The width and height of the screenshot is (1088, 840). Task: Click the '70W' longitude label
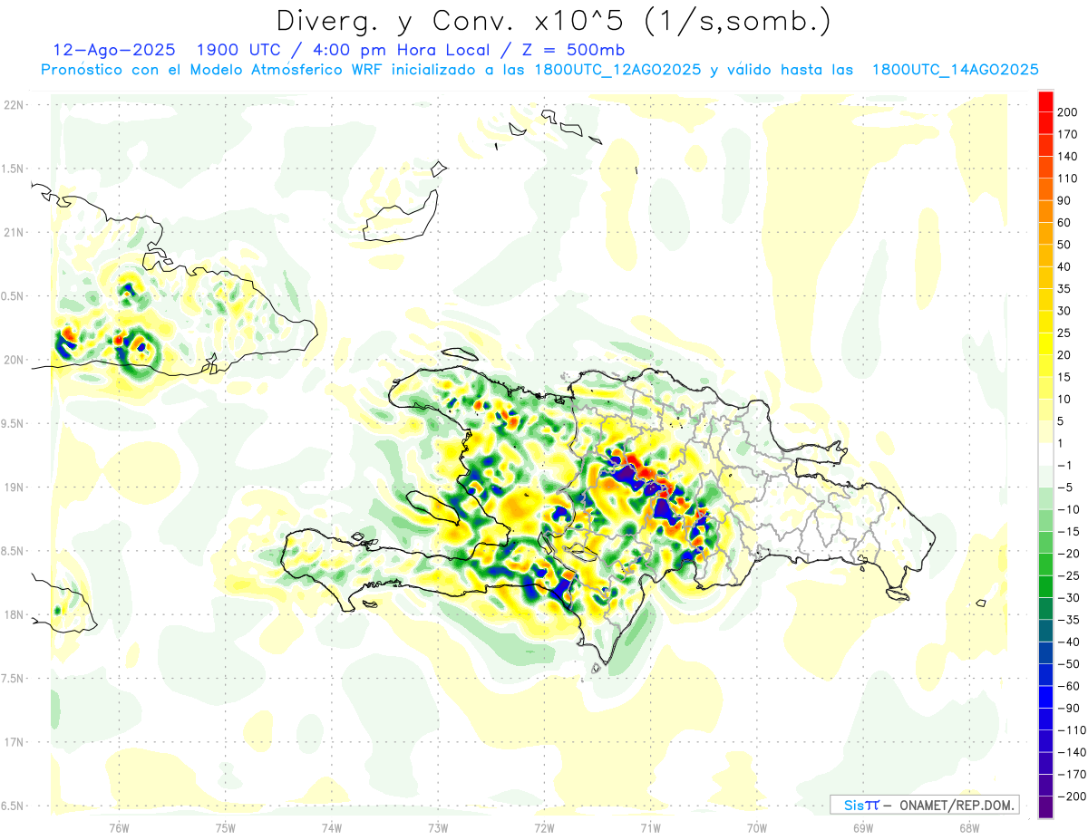click(757, 828)
